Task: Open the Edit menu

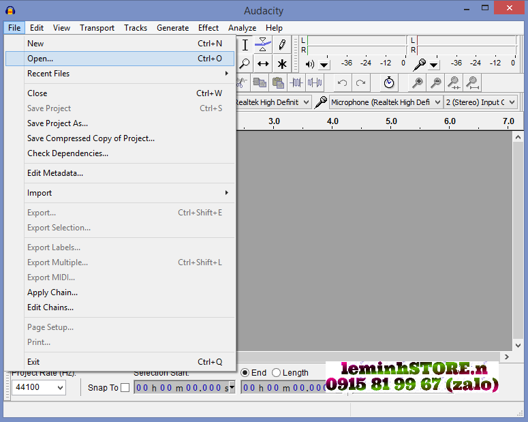Action: click(37, 28)
